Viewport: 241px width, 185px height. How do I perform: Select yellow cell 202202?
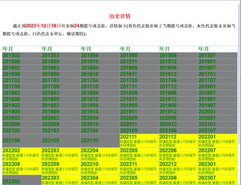pyautogui.click(x=22, y=154)
